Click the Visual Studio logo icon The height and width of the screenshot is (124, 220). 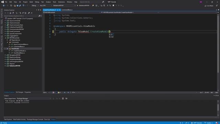[x=2, y=2]
